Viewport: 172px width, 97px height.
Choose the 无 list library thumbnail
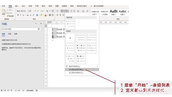click(x=70, y=38)
